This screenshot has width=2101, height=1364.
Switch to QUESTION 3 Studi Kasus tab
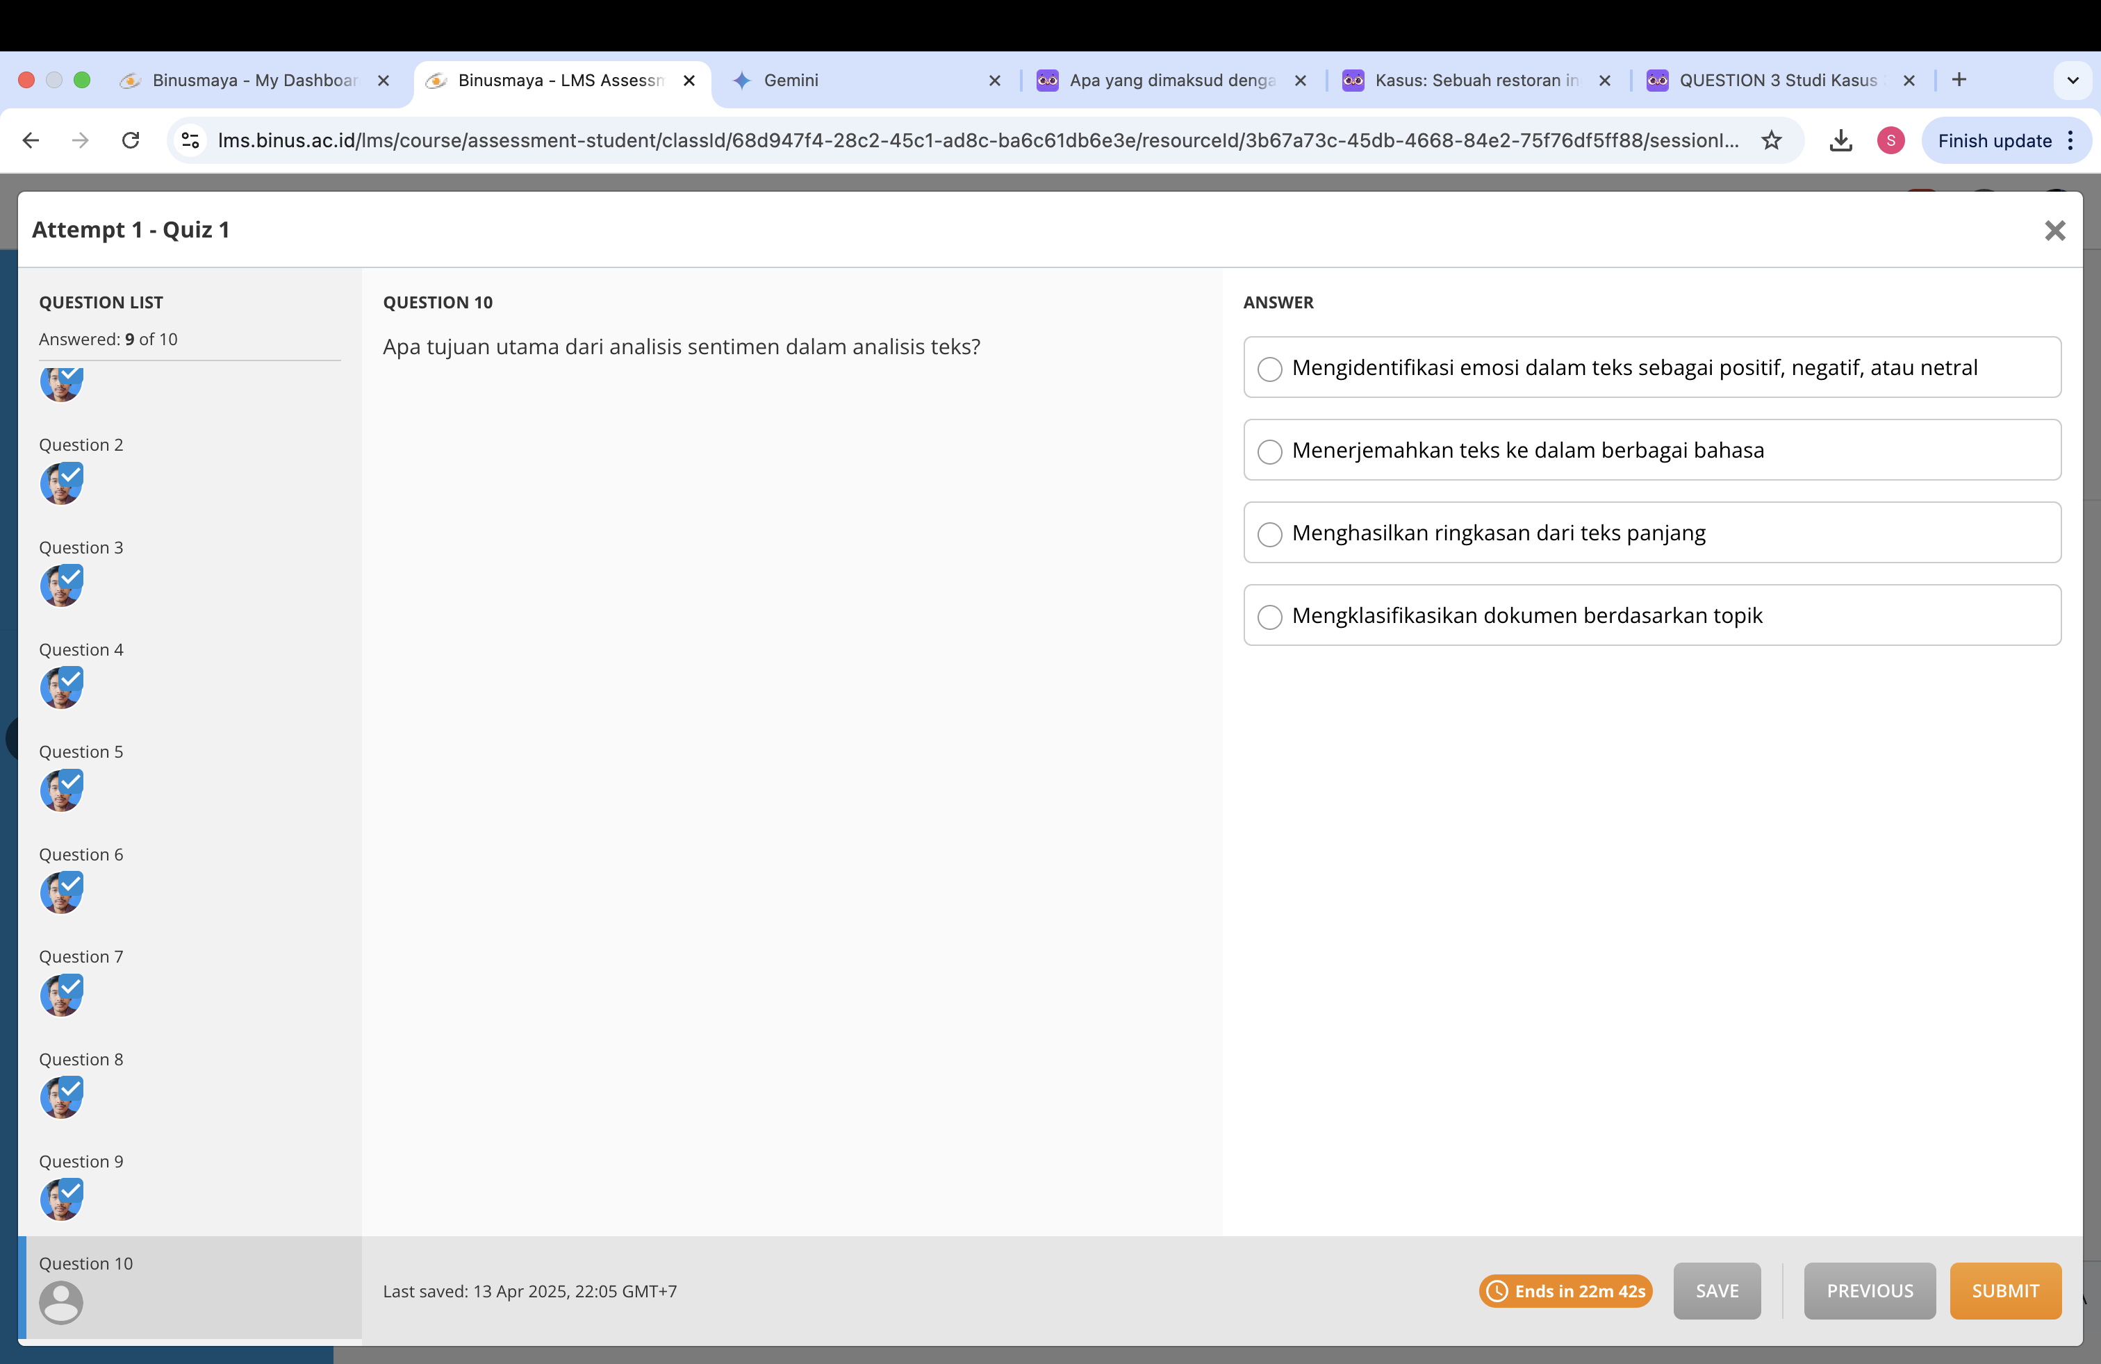point(1781,81)
